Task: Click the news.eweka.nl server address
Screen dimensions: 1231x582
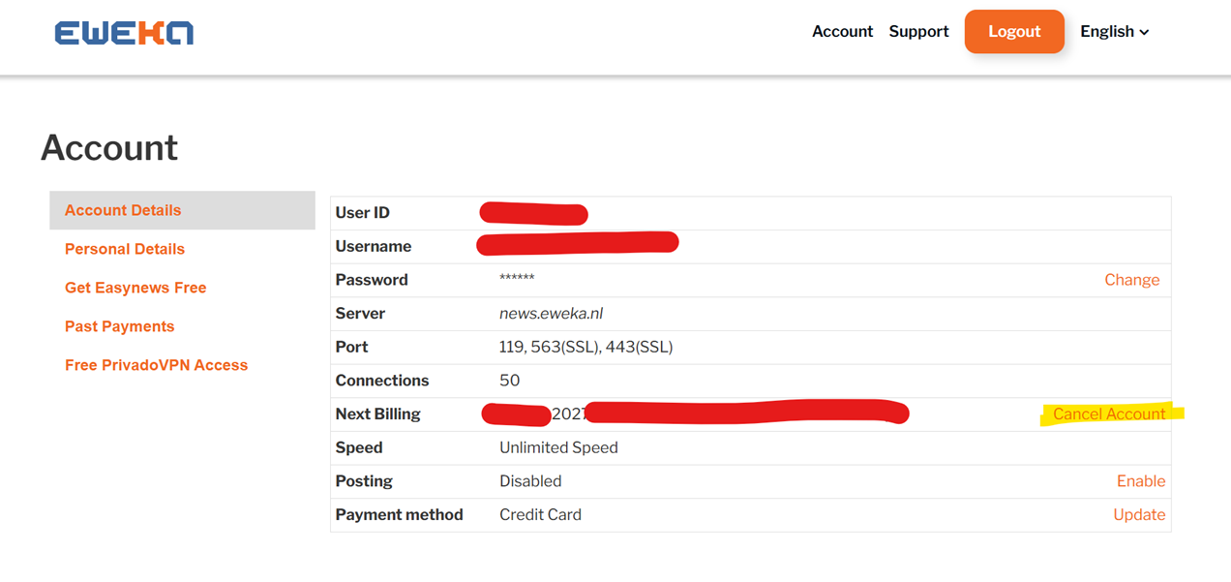Action: 551,314
